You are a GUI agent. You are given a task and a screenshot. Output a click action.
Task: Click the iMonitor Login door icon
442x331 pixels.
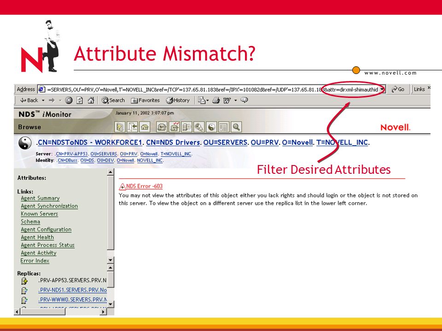click(132, 127)
